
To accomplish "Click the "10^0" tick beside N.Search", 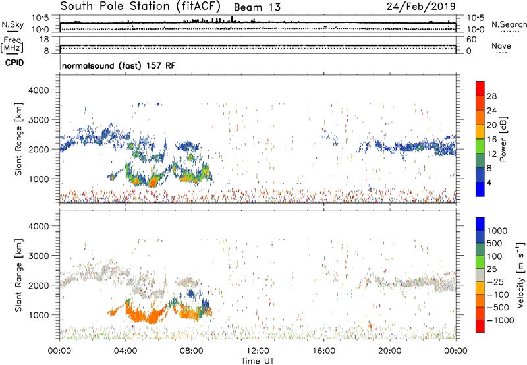I will click(476, 30).
